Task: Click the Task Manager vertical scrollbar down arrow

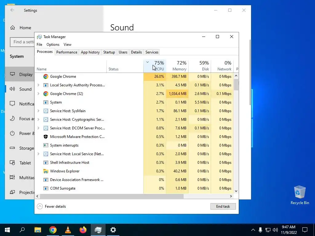Action: [236, 191]
